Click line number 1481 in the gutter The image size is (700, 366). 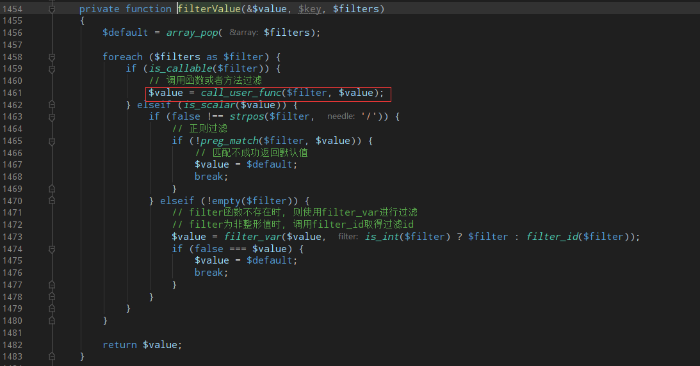pyautogui.click(x=12, y=333)
